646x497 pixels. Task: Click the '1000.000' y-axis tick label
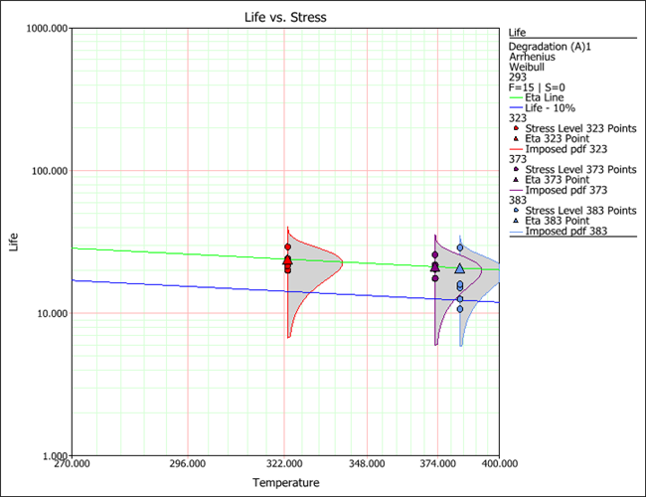tap(45, 29)
